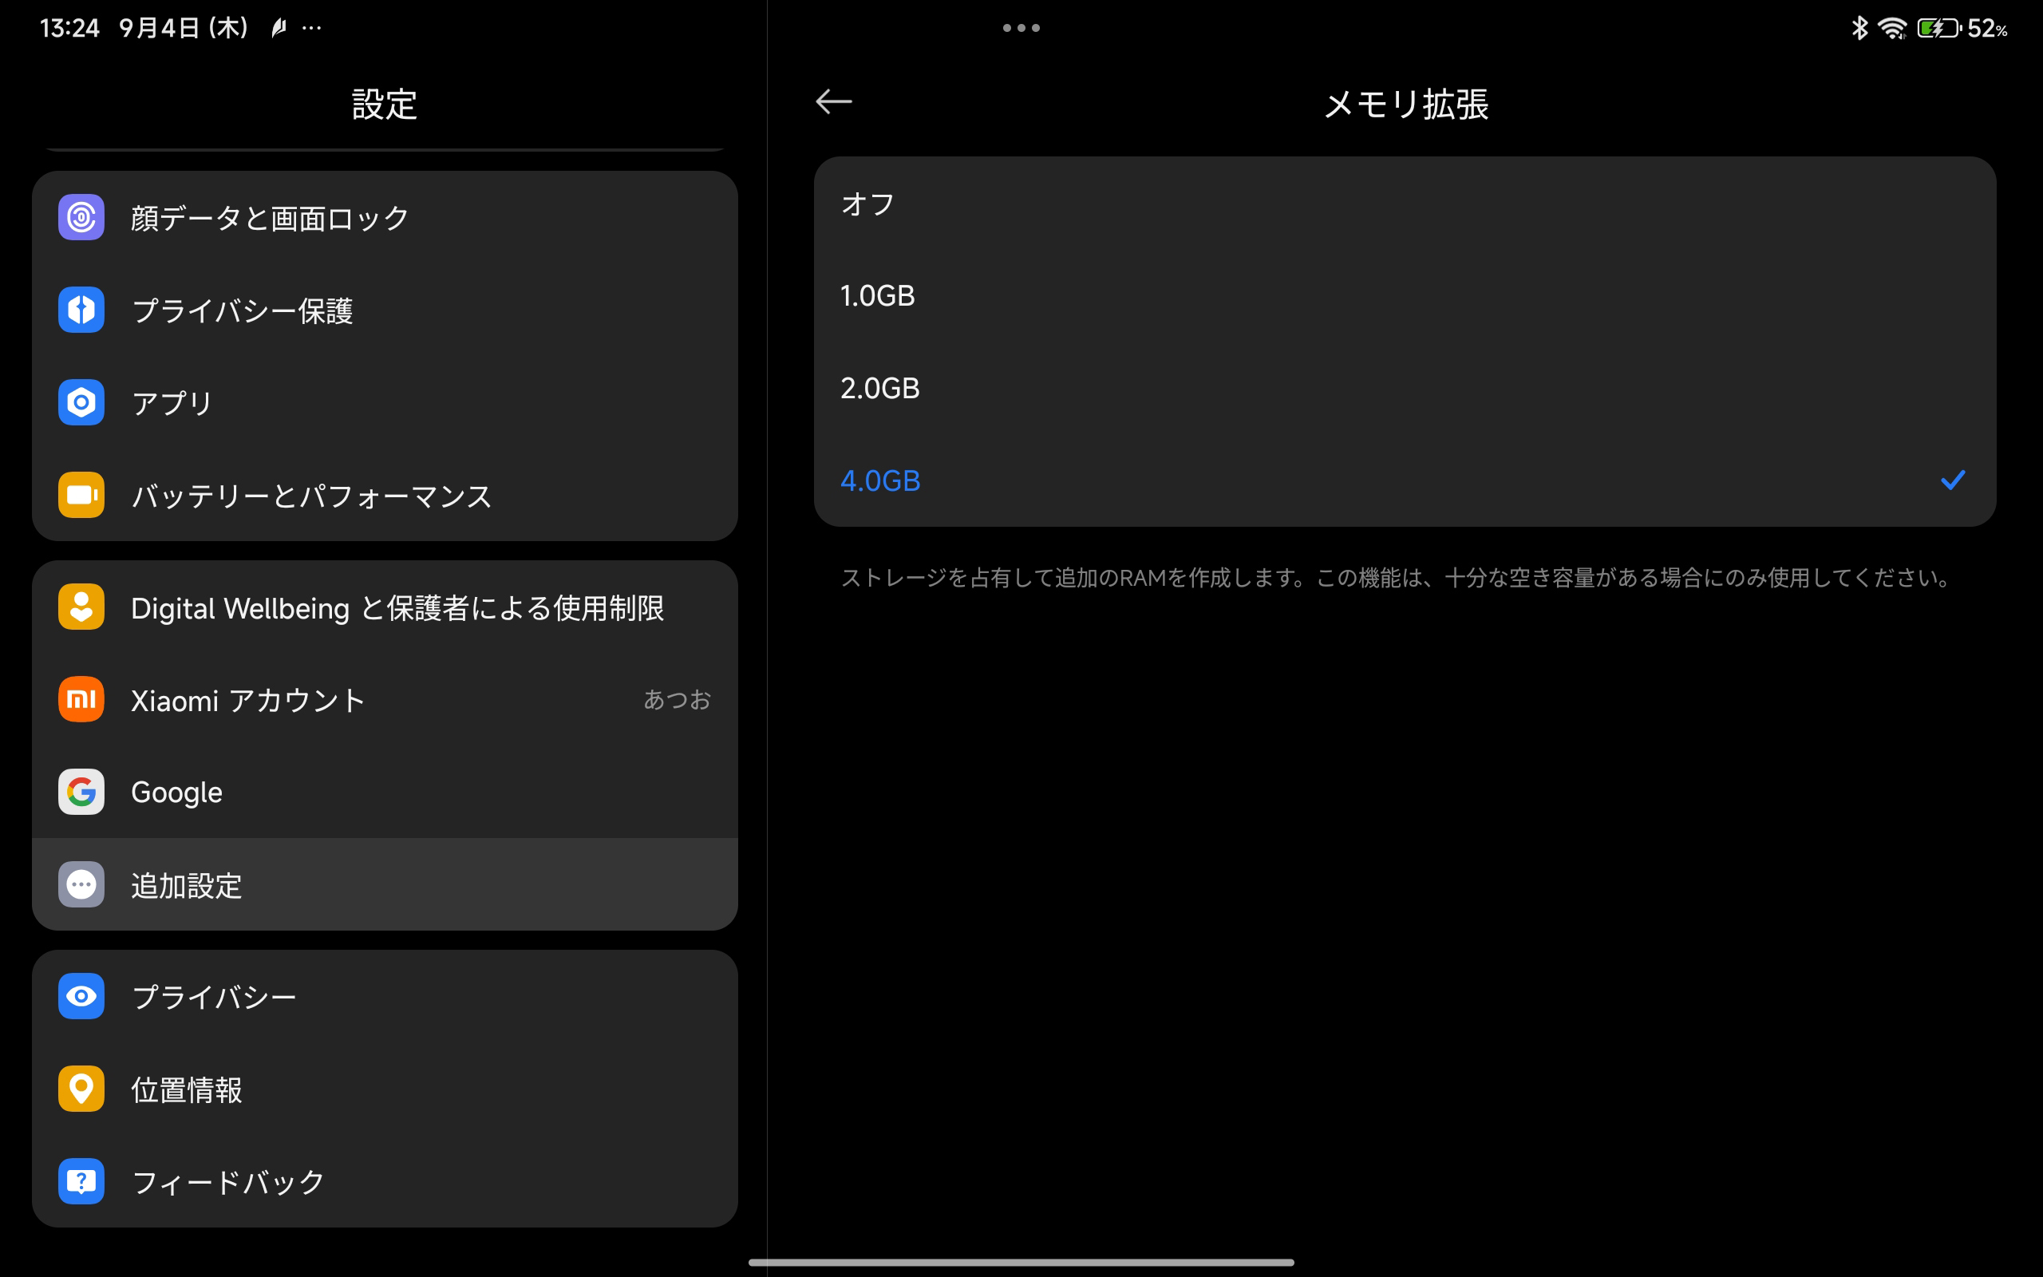Viewport: 2043px width, 1277px height.
Task: Tap the アプリ gear icon
Action: (81, 402)
